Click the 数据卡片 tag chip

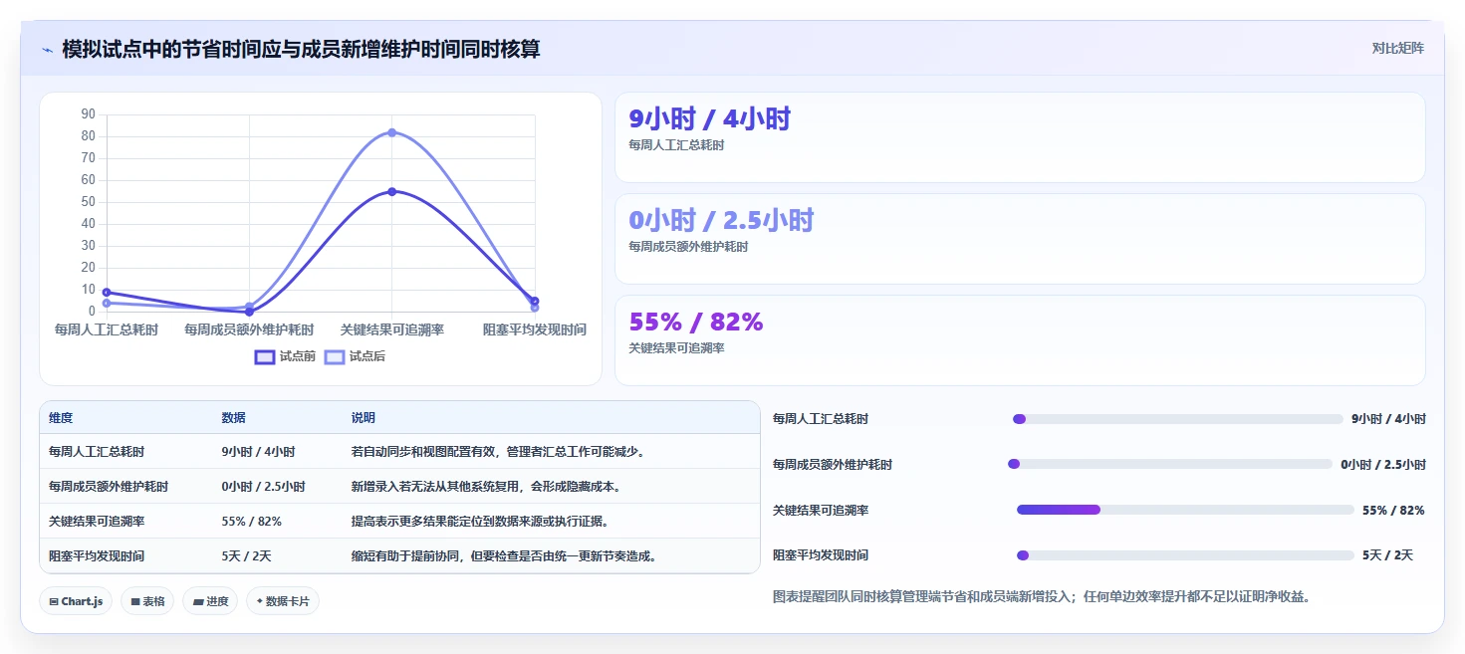point(283,601)
